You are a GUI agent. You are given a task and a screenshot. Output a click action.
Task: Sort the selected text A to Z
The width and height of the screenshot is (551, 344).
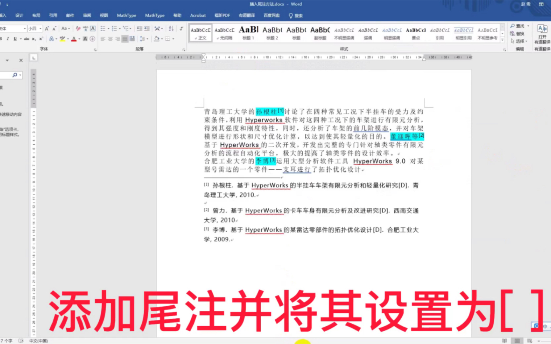tap(171, 29)
